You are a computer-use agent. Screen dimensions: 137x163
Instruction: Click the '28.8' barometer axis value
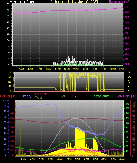click(127, 64)
